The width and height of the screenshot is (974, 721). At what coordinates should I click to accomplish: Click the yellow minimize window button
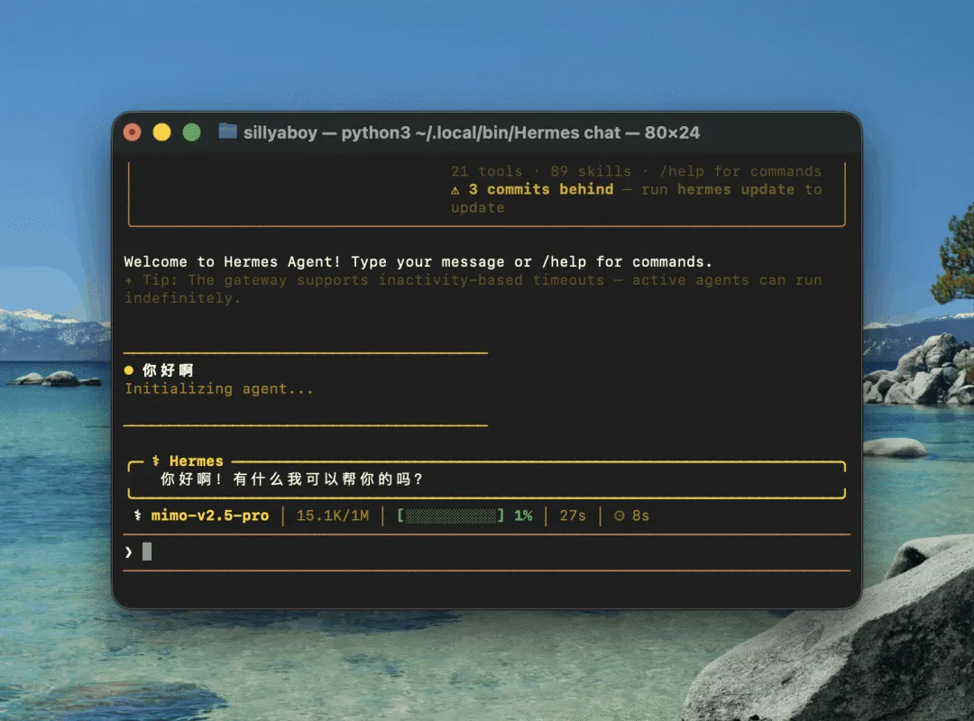tap(161, 132)
